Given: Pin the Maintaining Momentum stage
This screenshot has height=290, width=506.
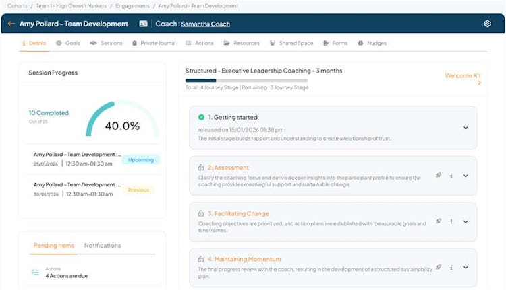Looking at the screenshot, I should [x=439, y=267].
